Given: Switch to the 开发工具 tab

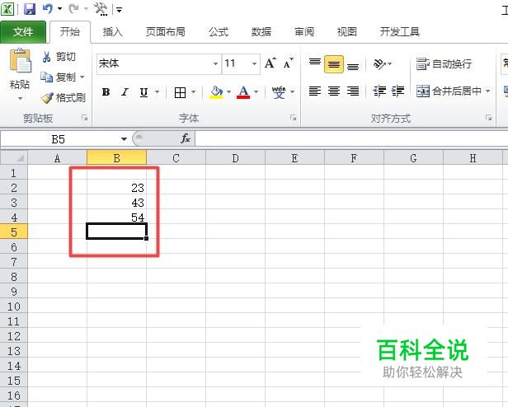Looking at the screenshot, I should (x=400, y=32).
